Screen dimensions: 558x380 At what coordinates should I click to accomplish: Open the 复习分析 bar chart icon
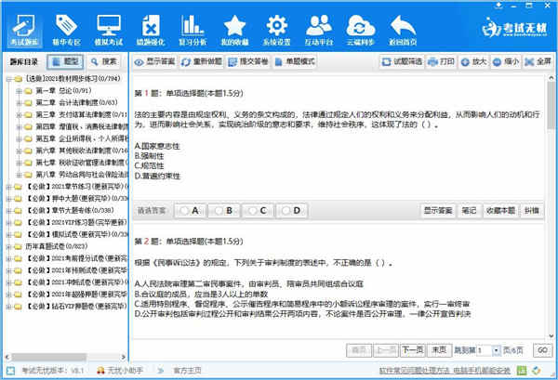(193, 31)
